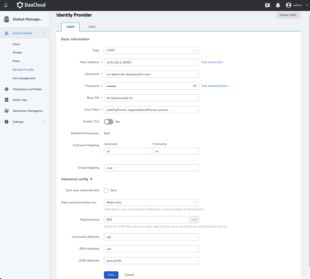
Task: Click the Username input field
Action: pos(151,74)
